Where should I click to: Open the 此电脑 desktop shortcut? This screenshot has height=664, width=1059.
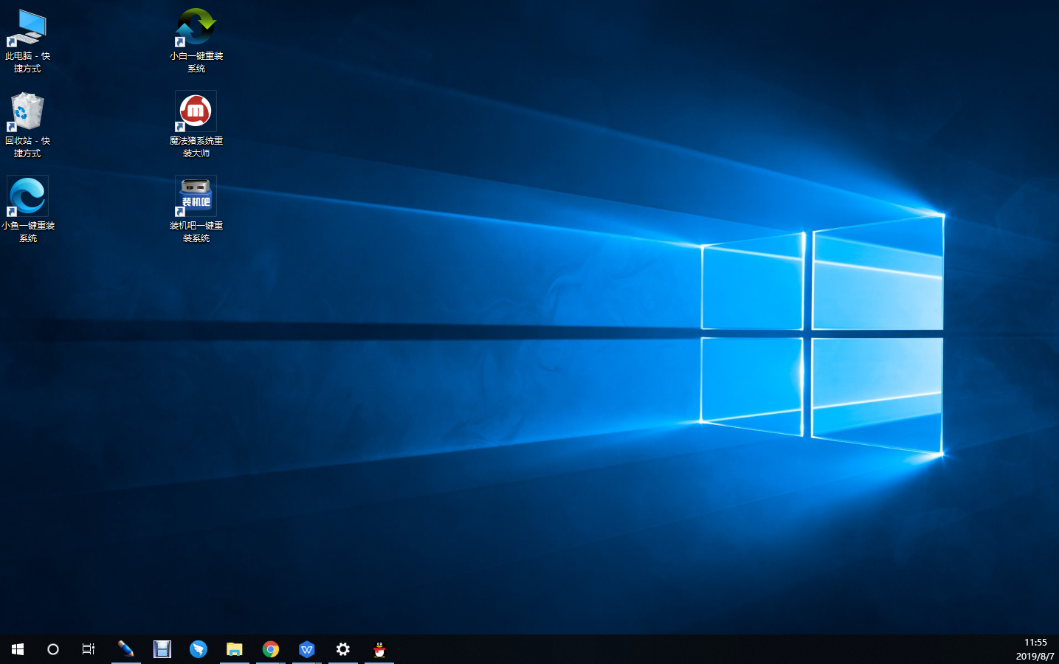27,41
